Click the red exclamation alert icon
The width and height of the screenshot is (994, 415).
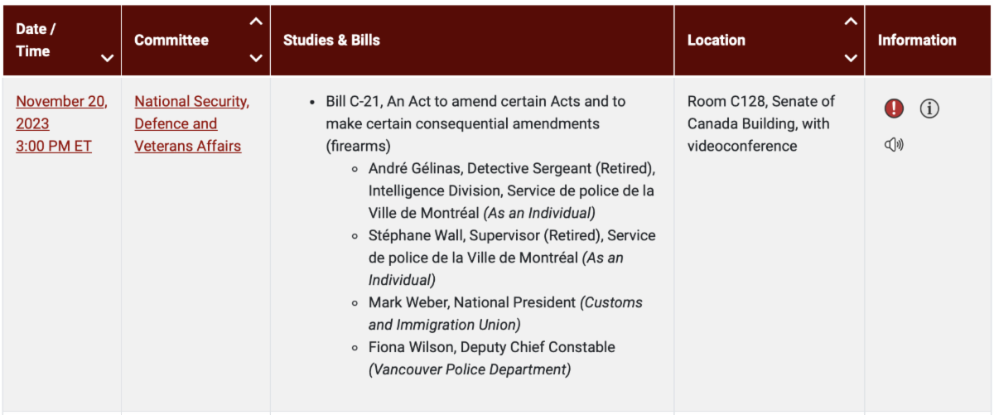[x=894, y=109]
